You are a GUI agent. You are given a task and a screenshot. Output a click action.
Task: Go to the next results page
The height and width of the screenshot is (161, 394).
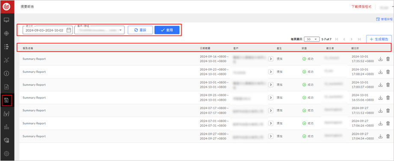click(352, 39)
